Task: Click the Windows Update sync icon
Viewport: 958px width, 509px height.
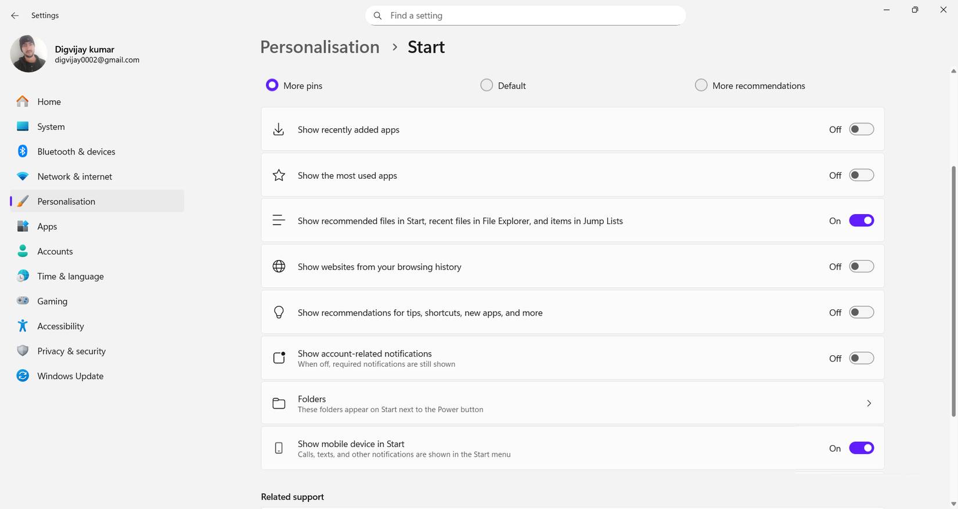Action: click(23, 376)
